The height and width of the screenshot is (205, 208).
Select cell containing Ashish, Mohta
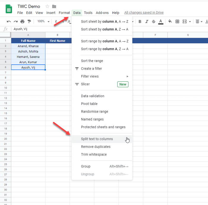point(28,51)
